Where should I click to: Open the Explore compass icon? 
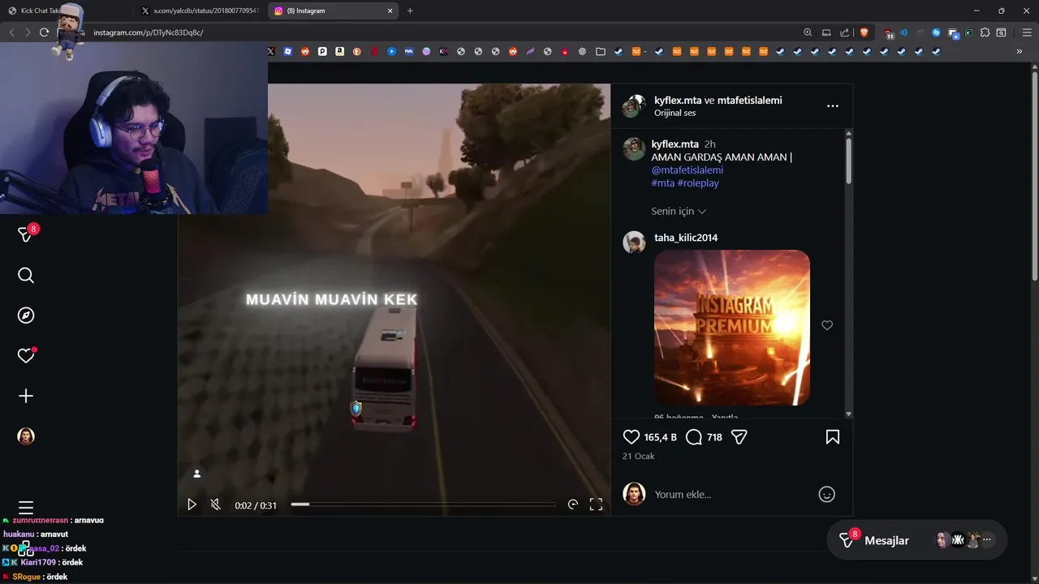tap(26, 316)
